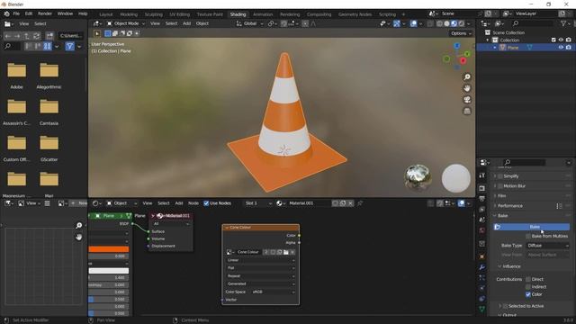
Task: Click the orange base color swatch
Action: coord(108,249)
